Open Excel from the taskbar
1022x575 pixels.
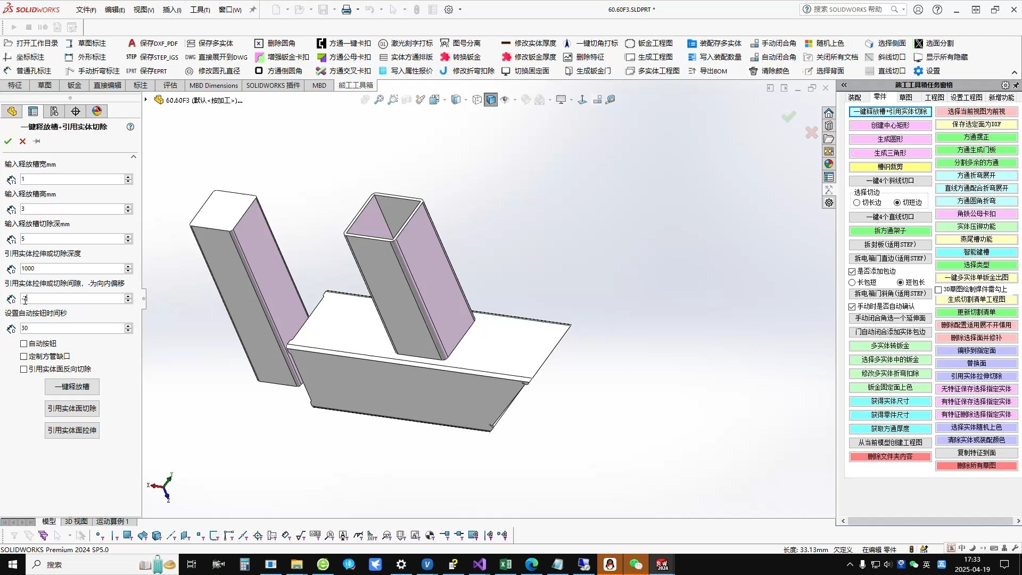pos(506,564)
